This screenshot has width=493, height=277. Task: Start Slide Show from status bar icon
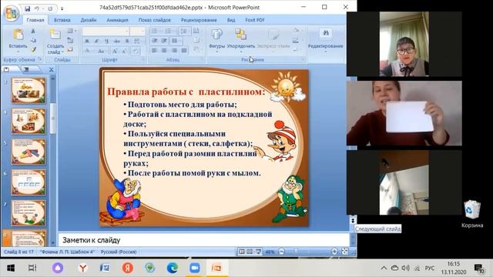pyautogui.click(x=258, y=252)
